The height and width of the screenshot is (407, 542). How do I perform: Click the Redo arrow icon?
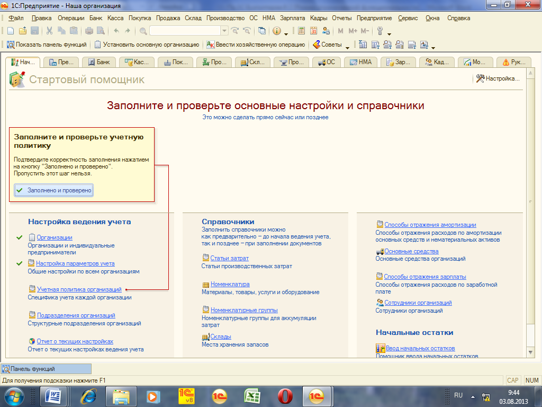pos(128,31)
